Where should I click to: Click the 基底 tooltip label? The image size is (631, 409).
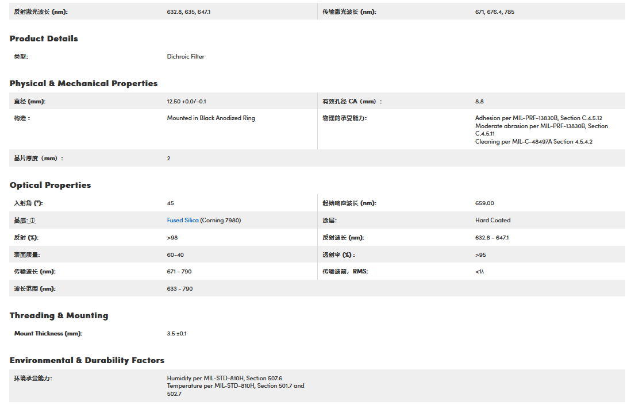coord(21,221)
